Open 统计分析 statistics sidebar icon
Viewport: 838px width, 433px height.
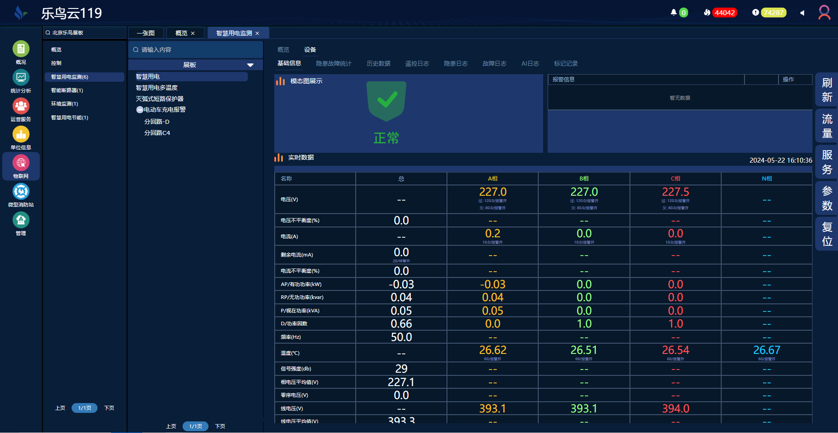(x=21, y=78)
